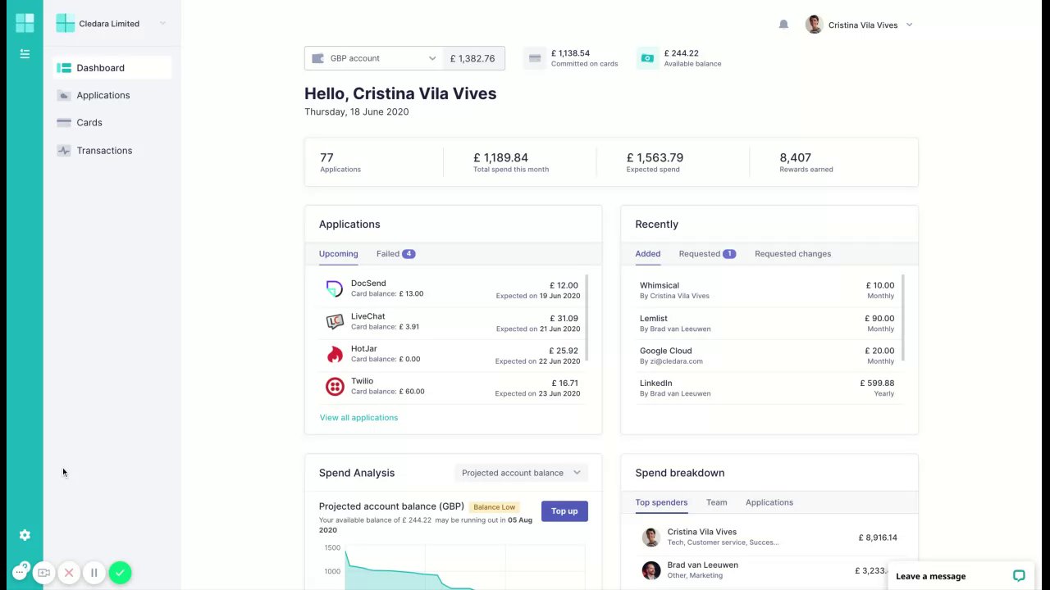Click the Twilio application icon
Viewport: 1050px width, 590px height.
click(x=335, y=387)
